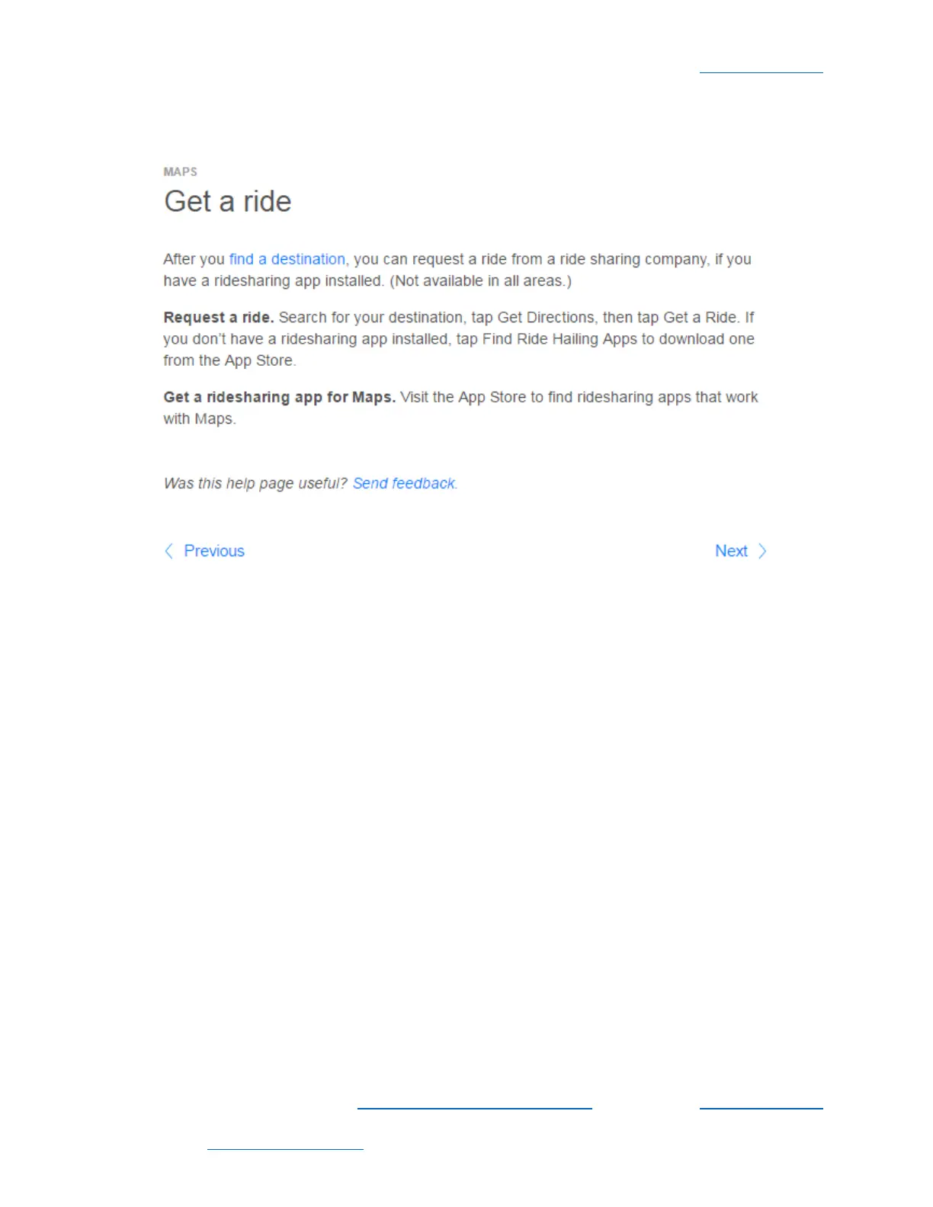Click 'Was this help page useful?' text

click(255, 483)
